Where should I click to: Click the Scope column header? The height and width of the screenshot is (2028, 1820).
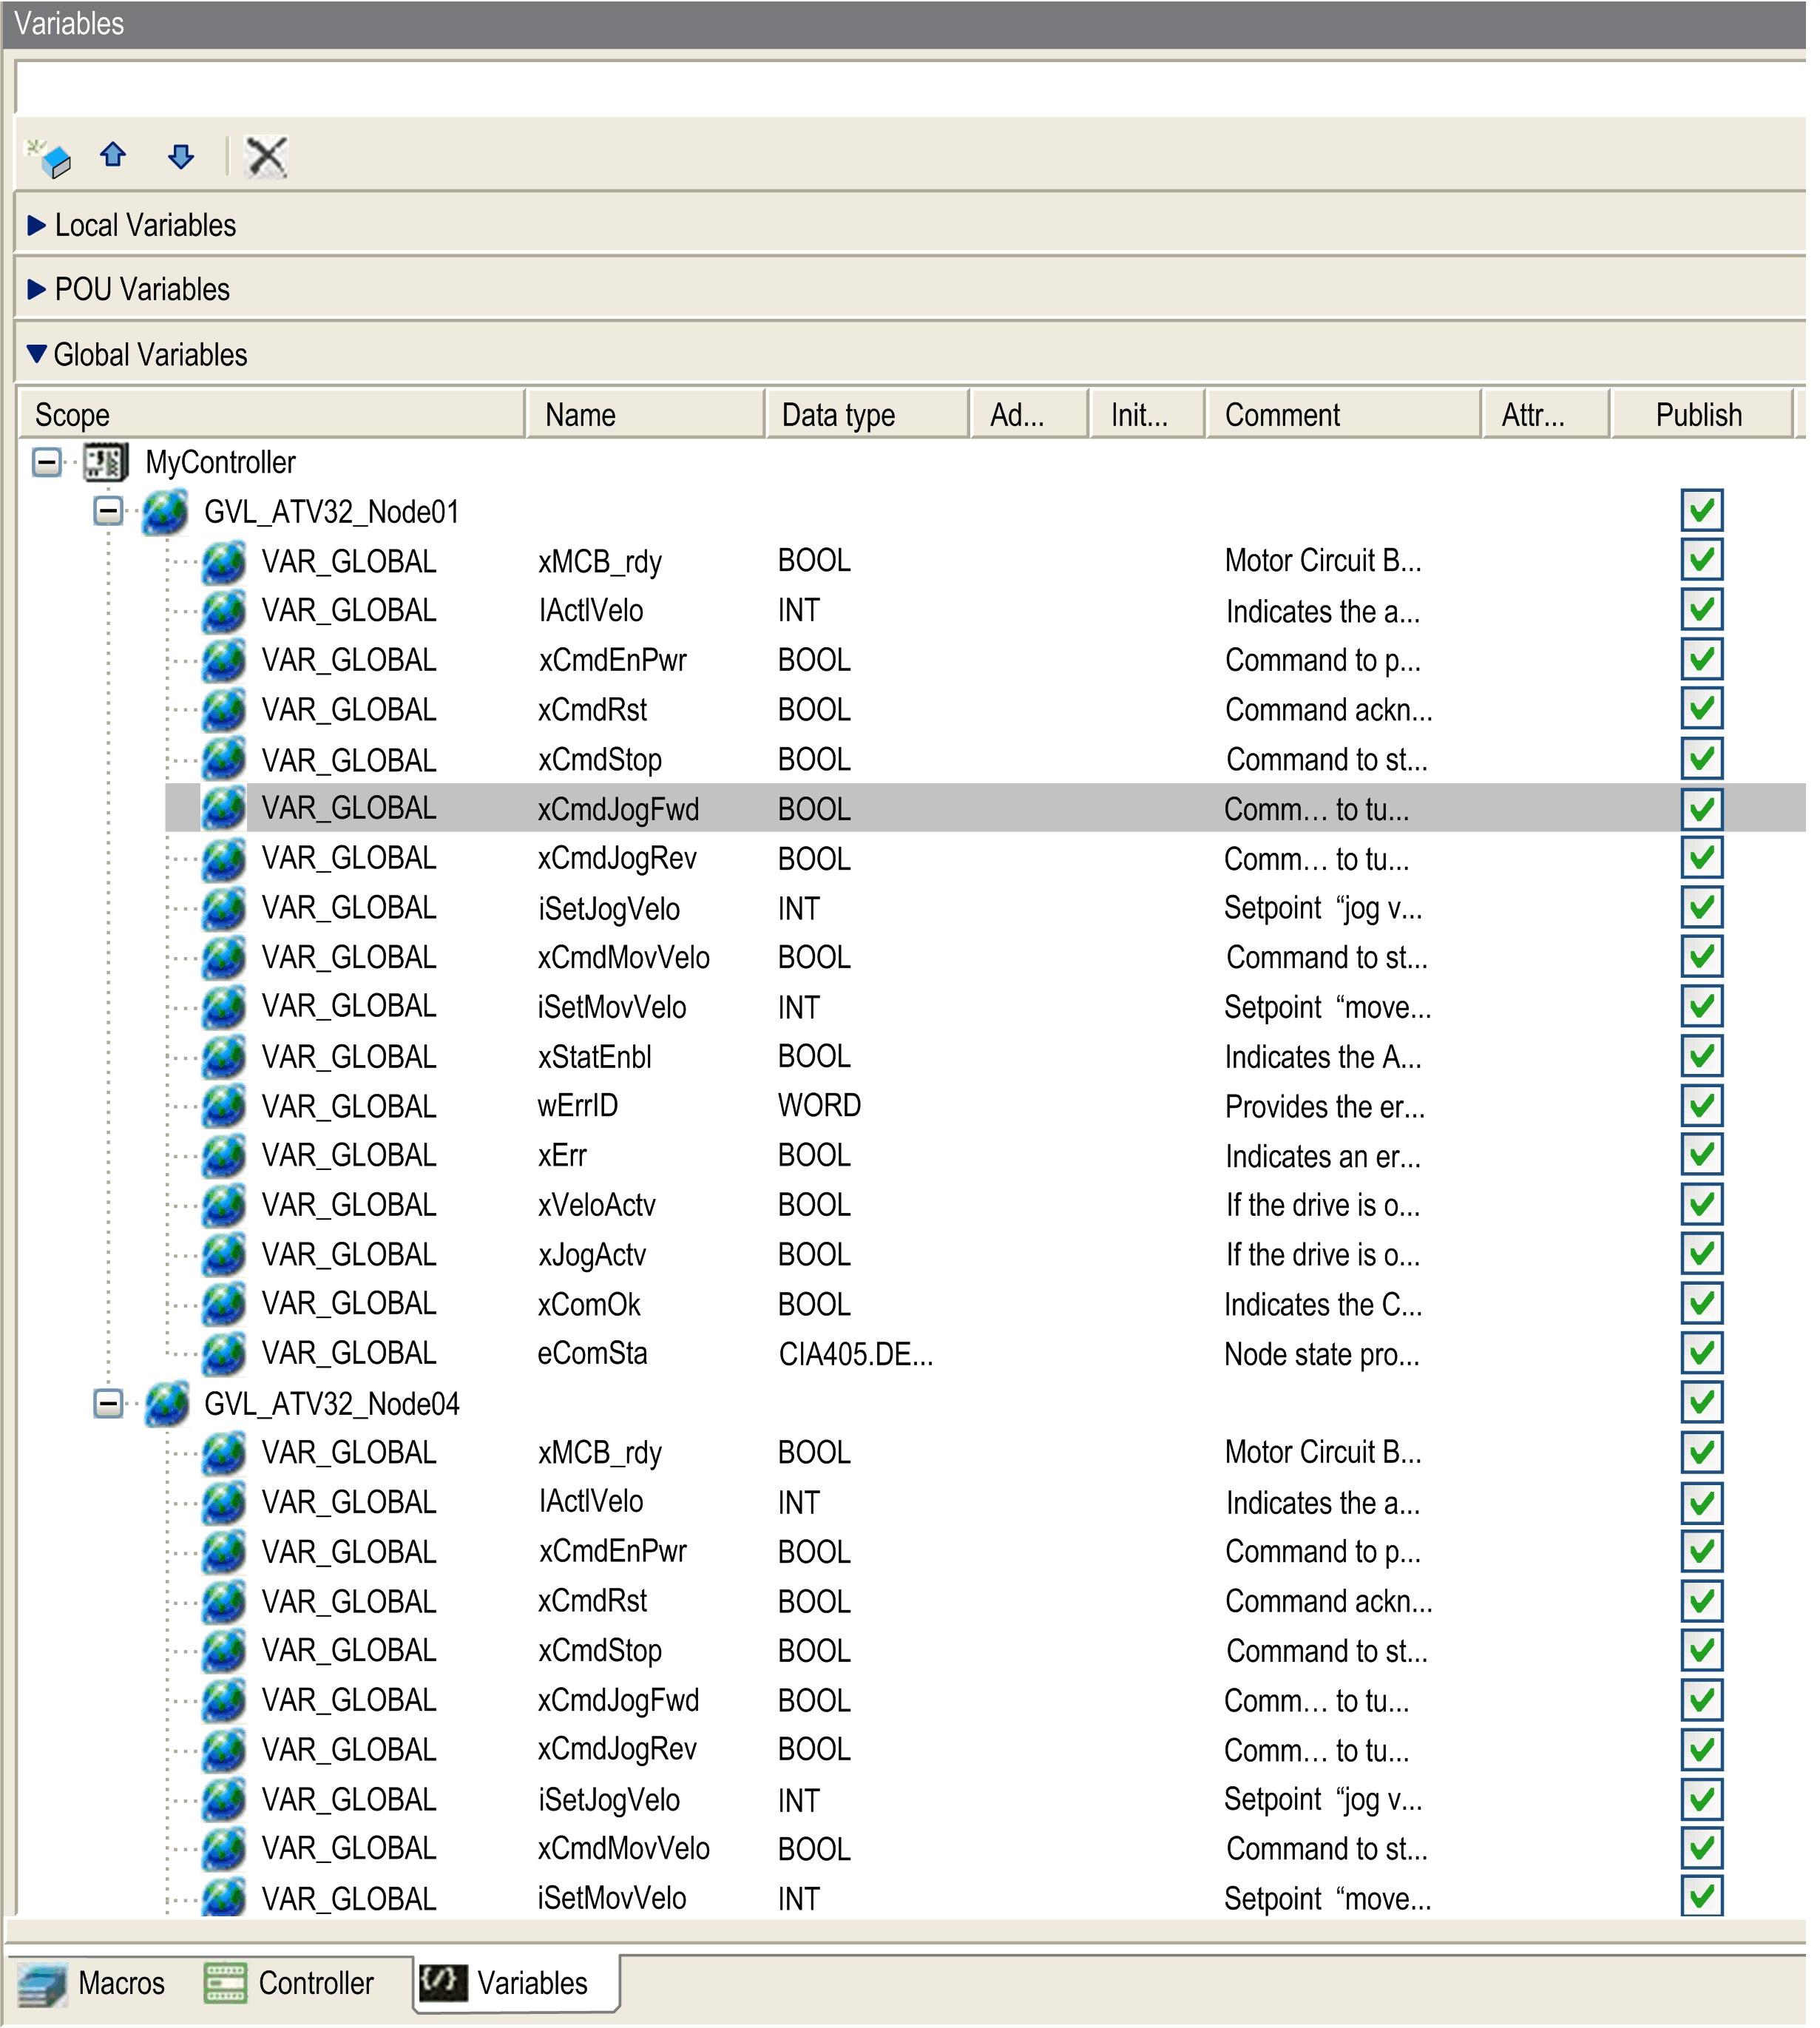pos(272,415)
